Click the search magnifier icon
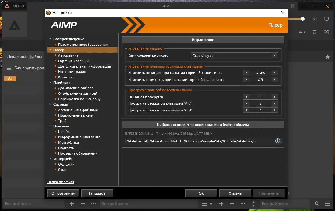335x211 pixels. point(316,203)
